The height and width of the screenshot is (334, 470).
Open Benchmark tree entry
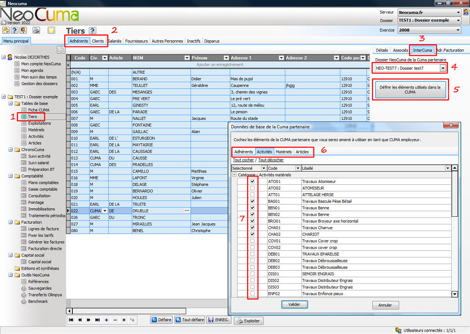pos(38,301)
